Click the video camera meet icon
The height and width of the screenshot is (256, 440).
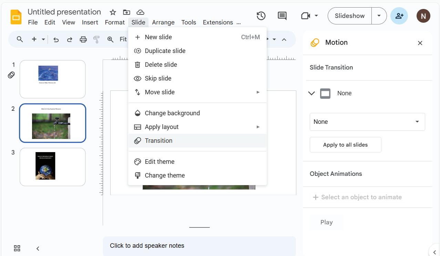(x=305, y=16)
